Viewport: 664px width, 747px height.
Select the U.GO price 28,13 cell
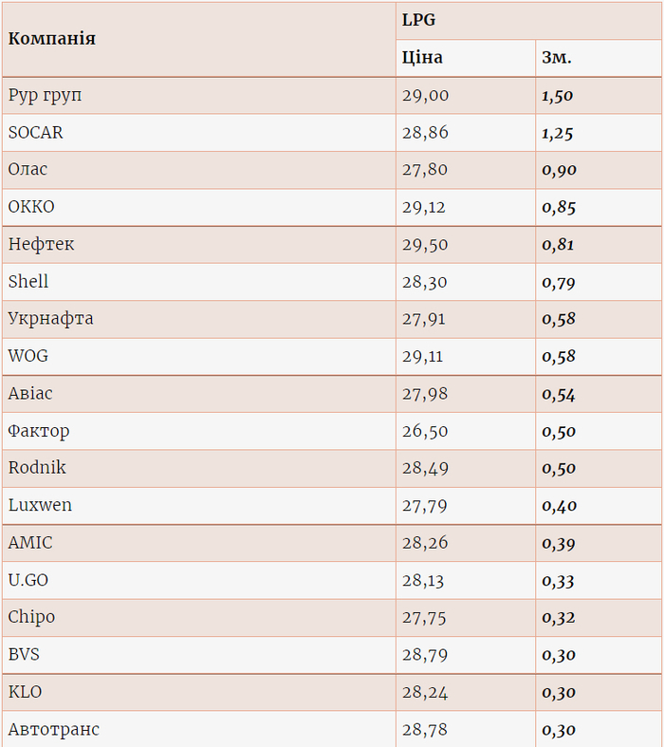click(x=423, y=580)
